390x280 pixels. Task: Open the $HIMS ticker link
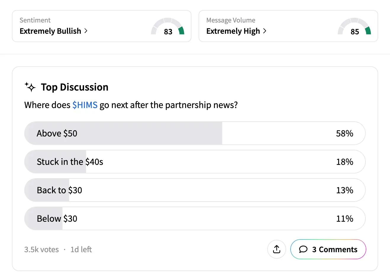point(85,105)
